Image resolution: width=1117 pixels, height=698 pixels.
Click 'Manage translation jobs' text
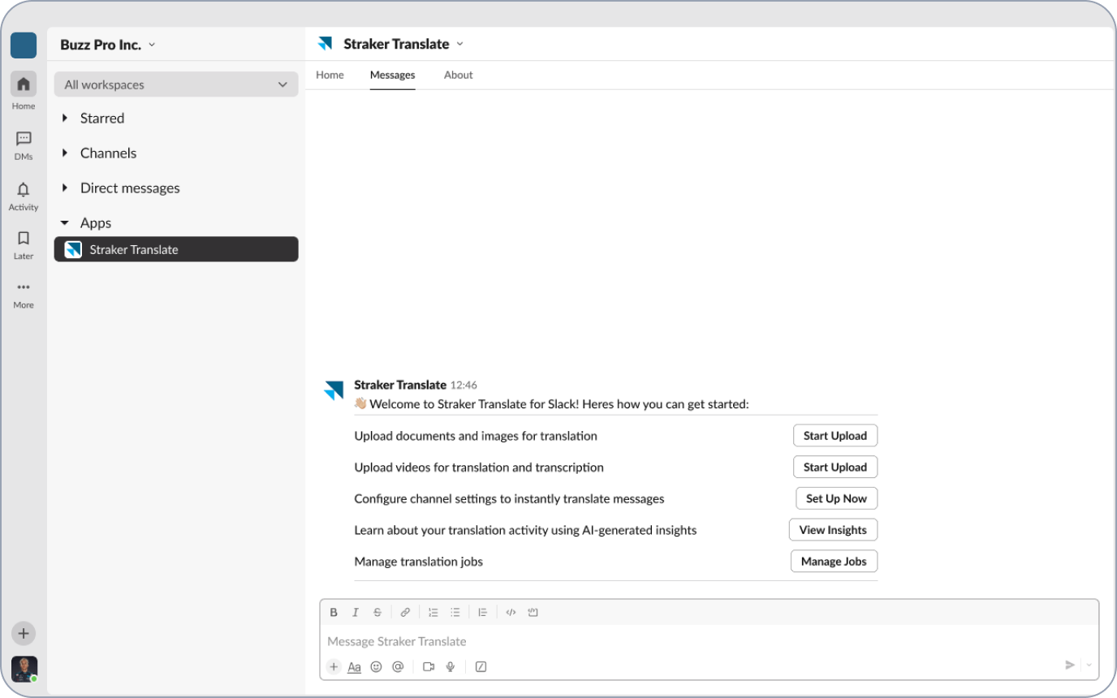tap(419, 562)
